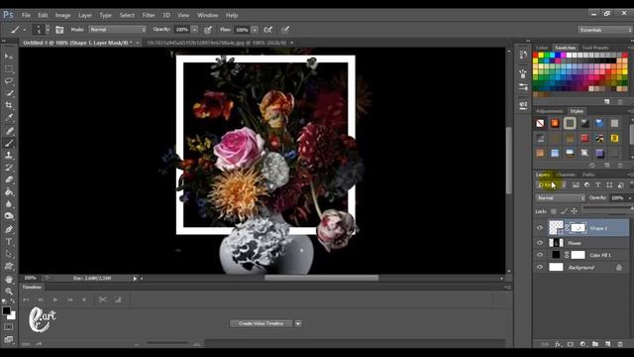
Task: Select the Blur tool
Action: coord(9,204)
